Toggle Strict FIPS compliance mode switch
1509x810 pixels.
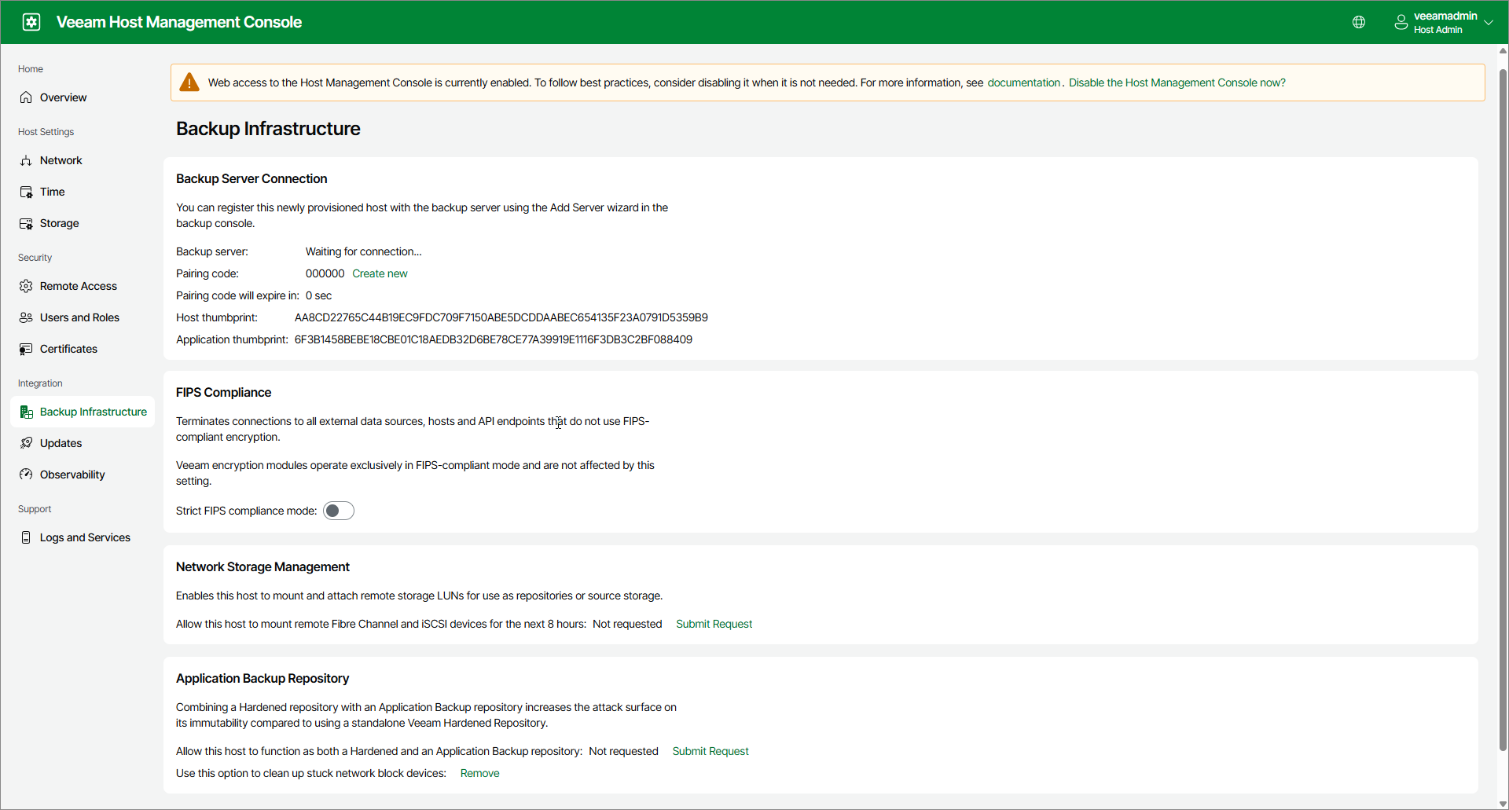tap(339, 511)
